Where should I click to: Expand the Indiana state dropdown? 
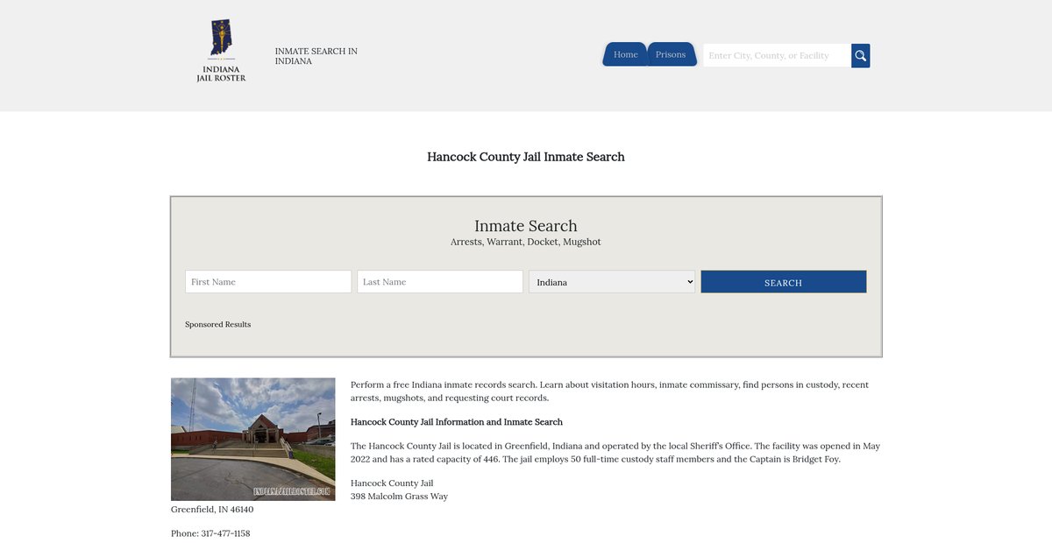tap(612, 282)
